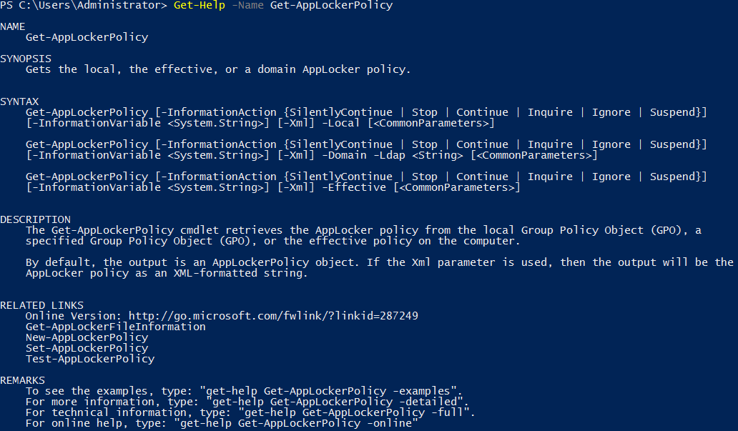Click the -Local parameter in syntax

click(341, 123)
